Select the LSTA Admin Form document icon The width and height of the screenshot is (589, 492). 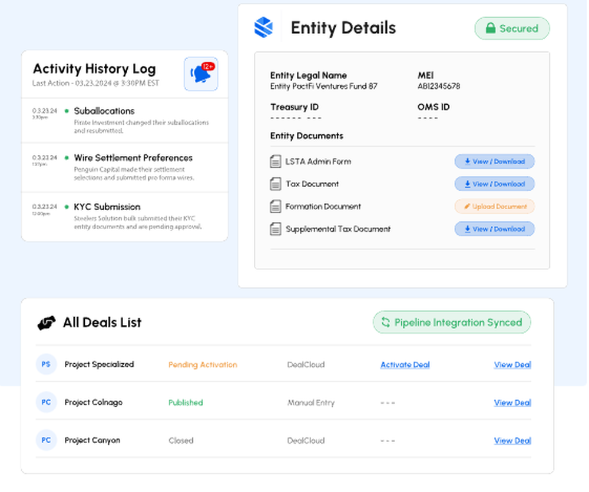click(275, 161)
